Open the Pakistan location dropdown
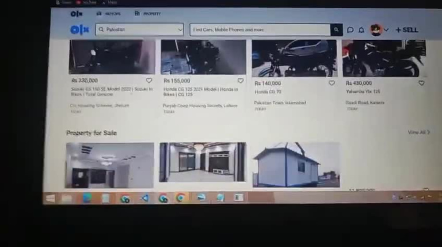The image size is (442, 247). click(140, 30)
